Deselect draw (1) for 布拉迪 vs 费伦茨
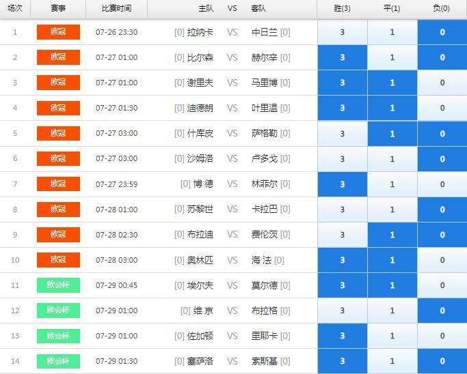The image size is (467, 374). [392, 235]
